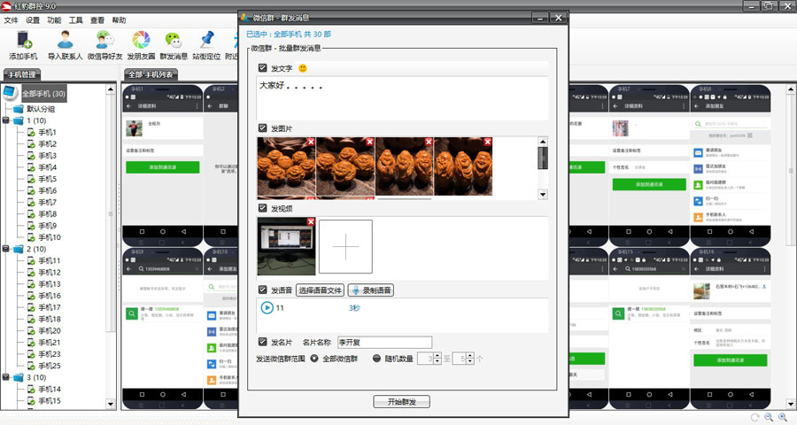Click the 全部手机 (30) computer icon
Viewport: 797px width, 425px height.
[10, 92]
